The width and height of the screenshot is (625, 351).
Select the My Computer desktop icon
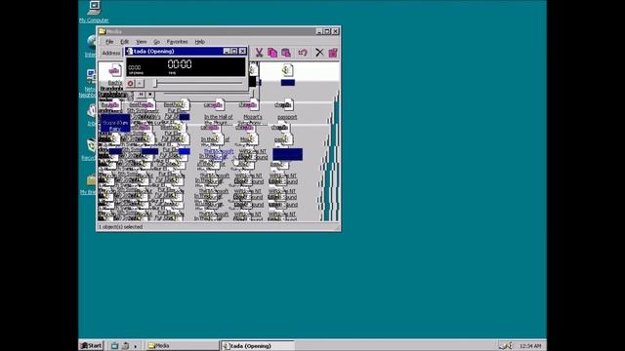(x=94, y=7)
